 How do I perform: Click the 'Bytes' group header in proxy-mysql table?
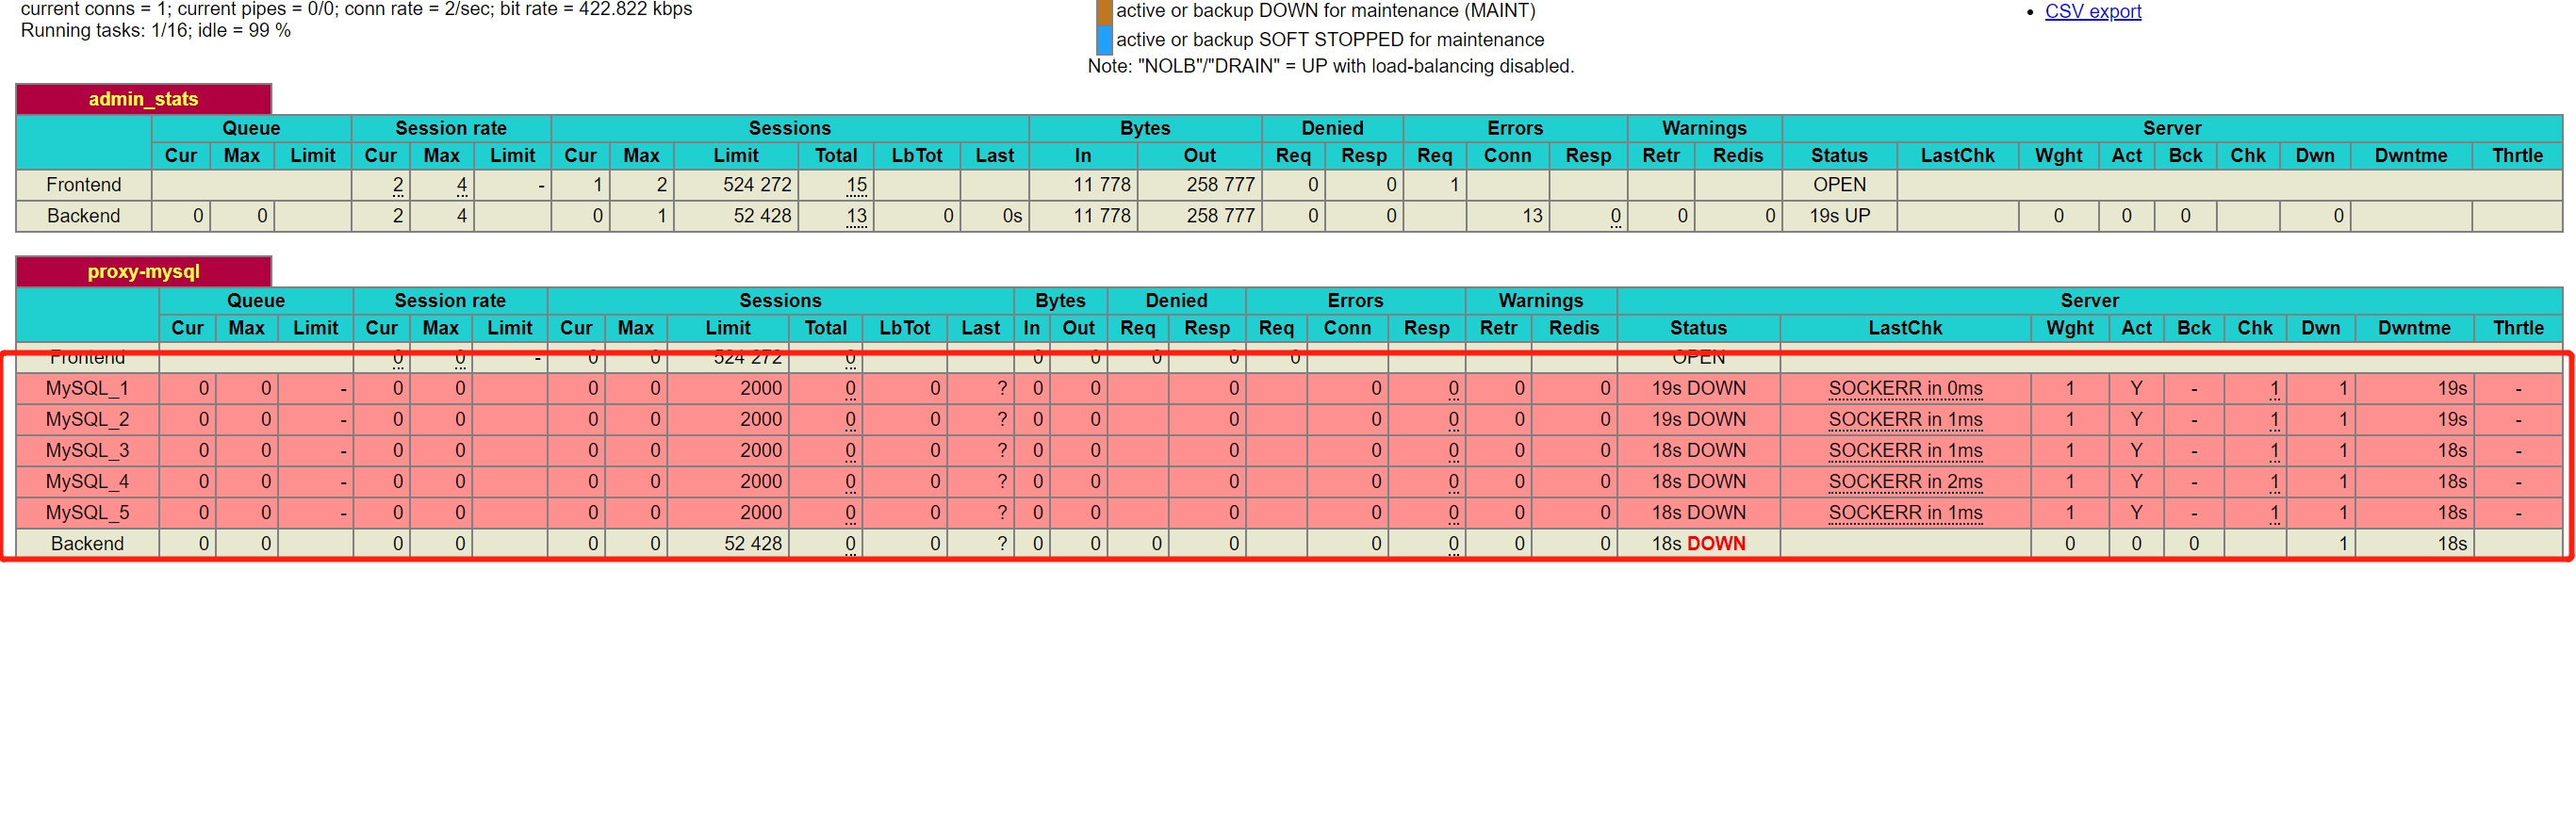1060,300
